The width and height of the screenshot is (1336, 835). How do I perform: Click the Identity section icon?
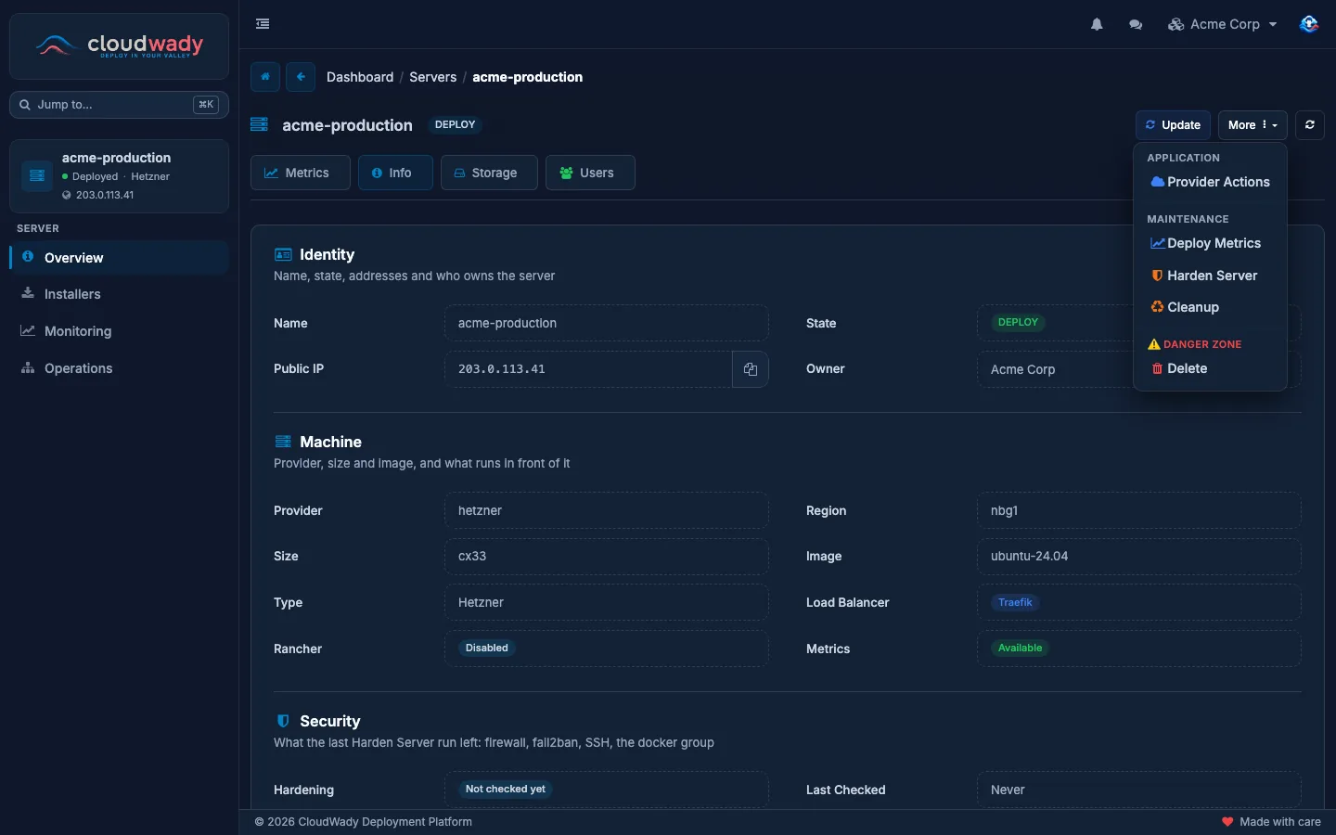(x=283, y=254)
